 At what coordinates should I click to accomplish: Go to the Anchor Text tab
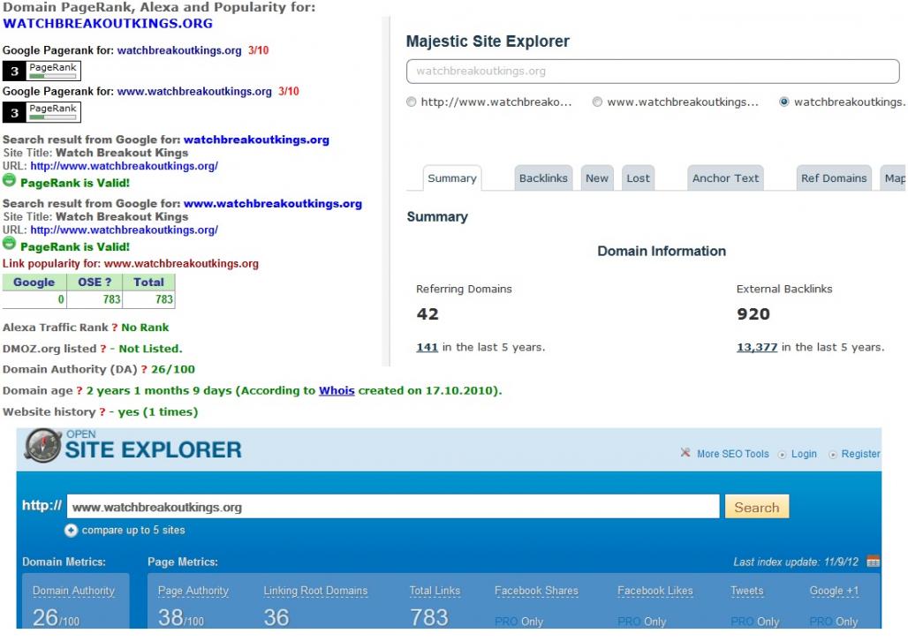point(725,178)
